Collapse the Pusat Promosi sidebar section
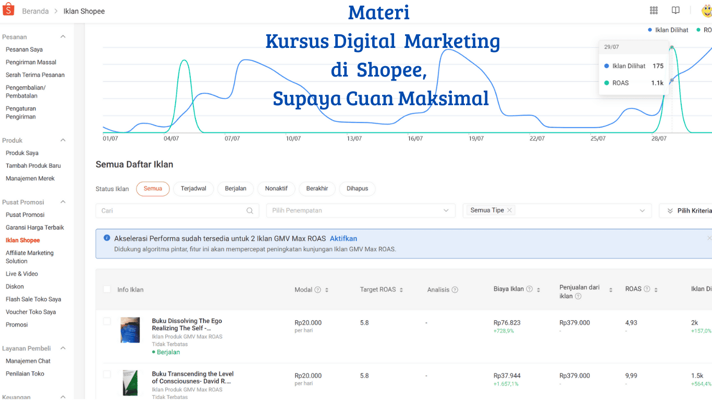 [63, 202]
